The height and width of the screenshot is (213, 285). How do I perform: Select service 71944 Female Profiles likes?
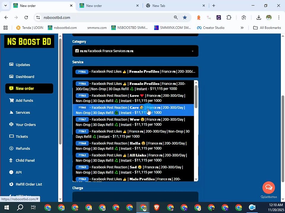pos(133,86)
